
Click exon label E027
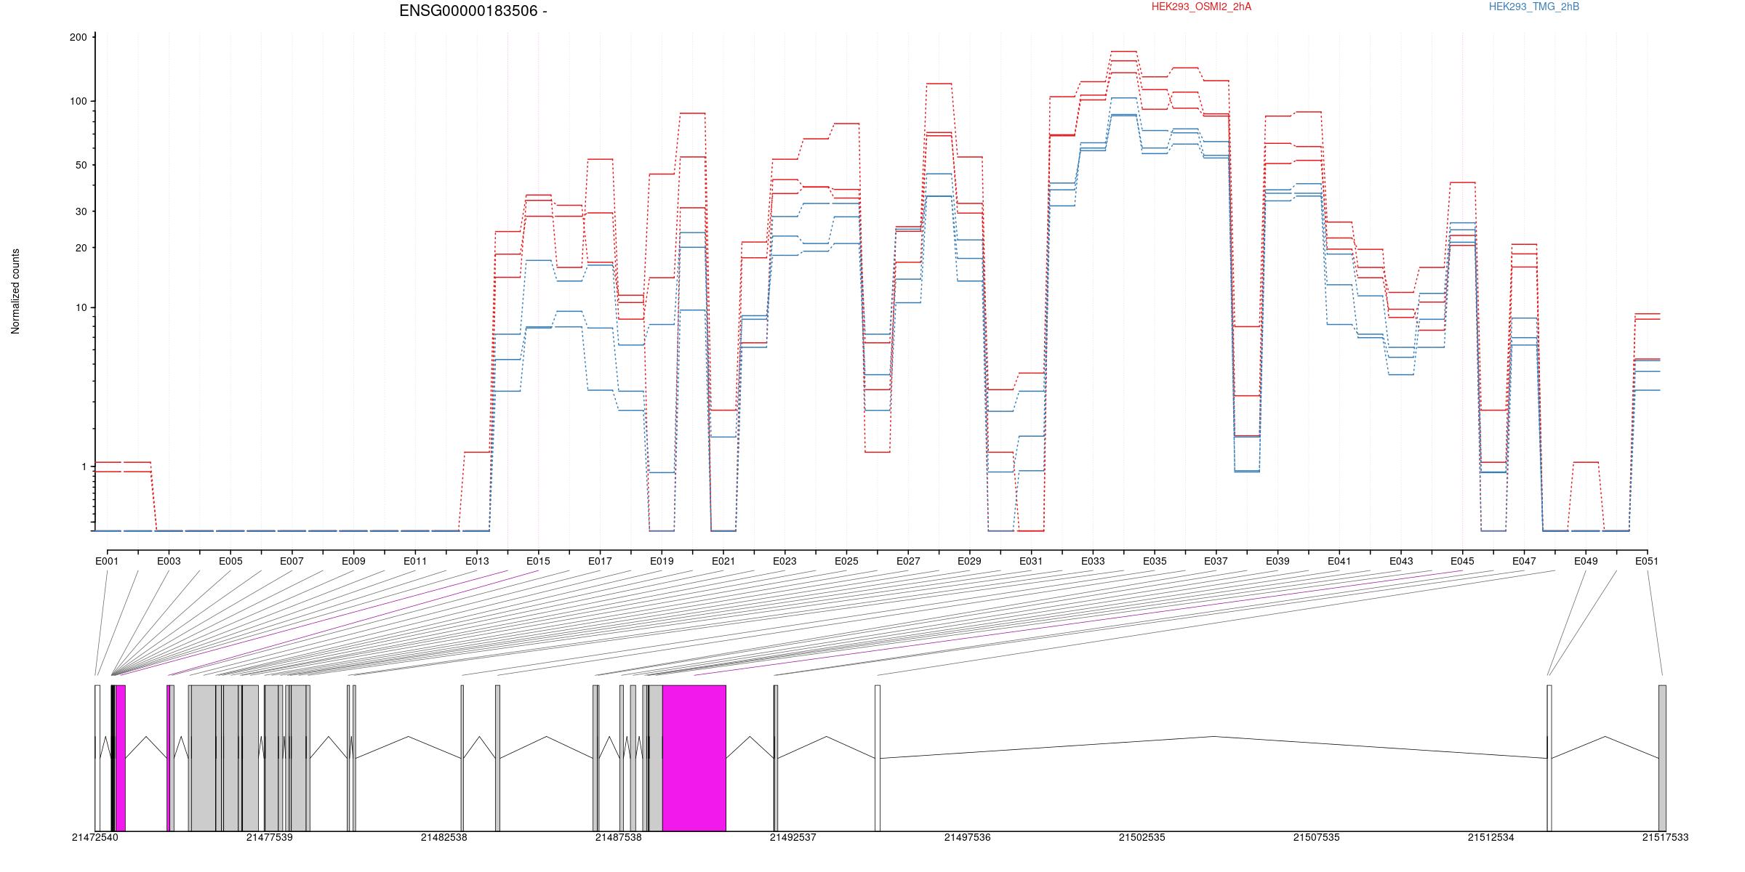point(908,561)
